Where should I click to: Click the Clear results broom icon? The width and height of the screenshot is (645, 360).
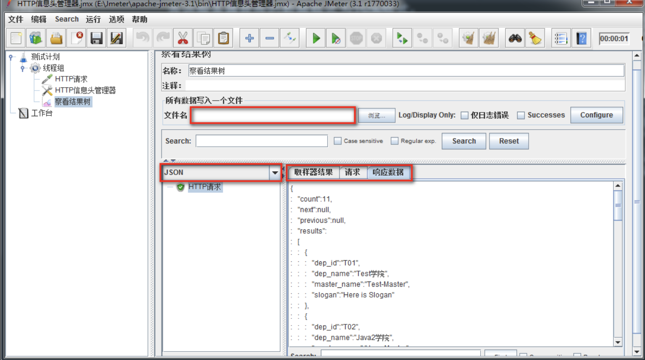coord(468,39)
